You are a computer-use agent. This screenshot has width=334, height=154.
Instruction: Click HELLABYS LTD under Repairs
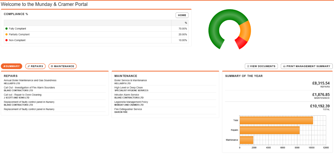pyautogui.click(x=12, y=83)
